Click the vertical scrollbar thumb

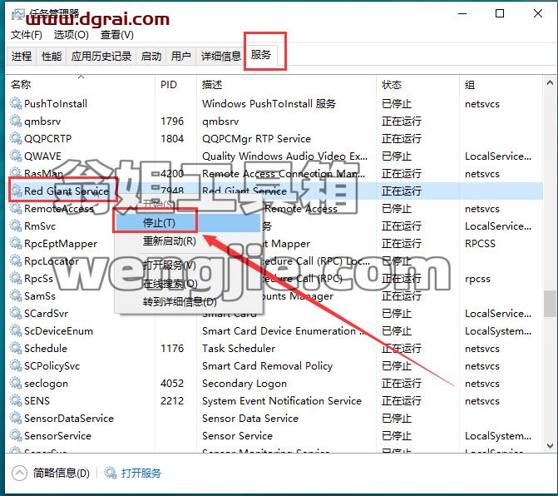[x=550, y=304]
